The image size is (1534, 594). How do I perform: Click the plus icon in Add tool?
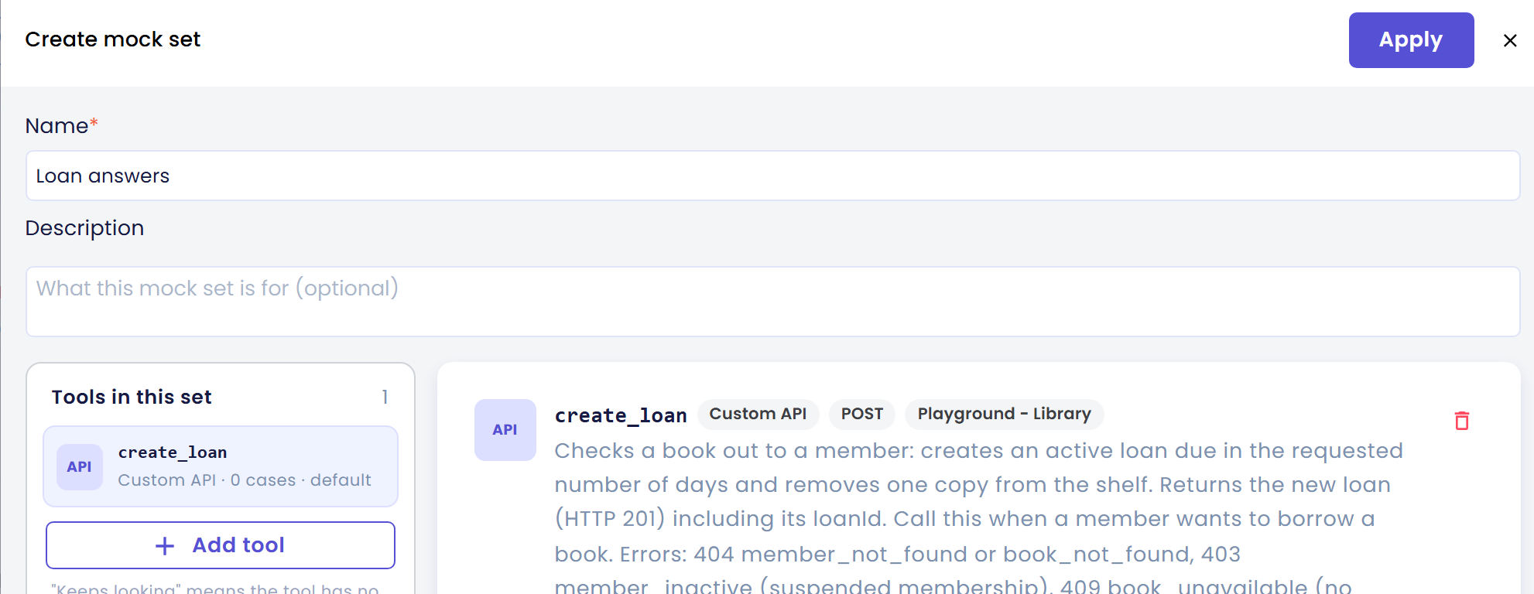[165, 546]
